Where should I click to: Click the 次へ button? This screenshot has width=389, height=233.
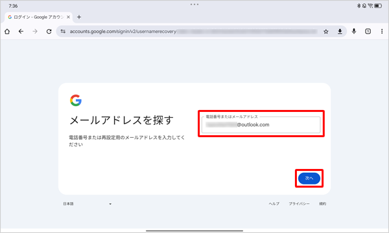[x=309, y=178]
